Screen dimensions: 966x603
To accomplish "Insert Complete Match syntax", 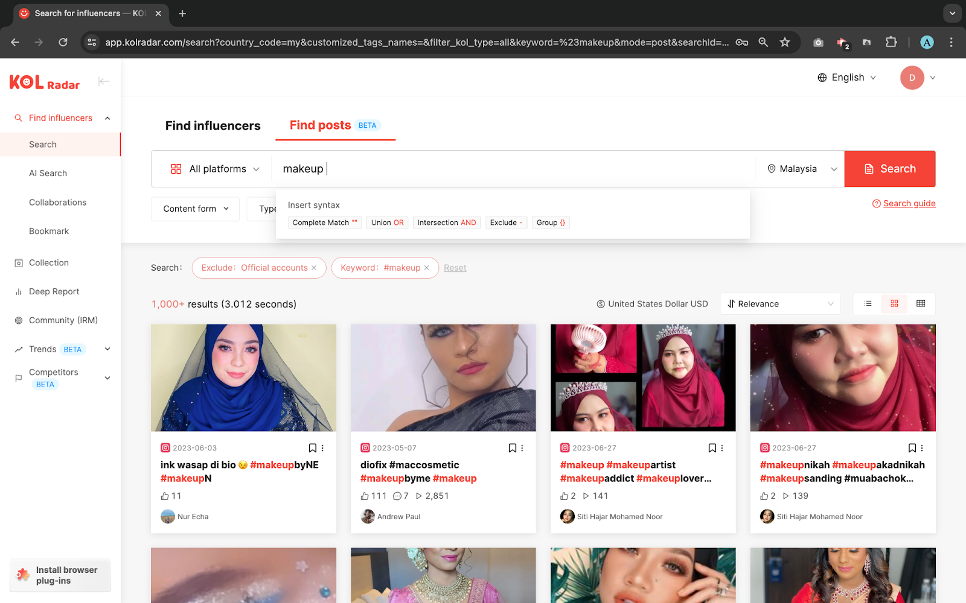I will click(325, 223).
